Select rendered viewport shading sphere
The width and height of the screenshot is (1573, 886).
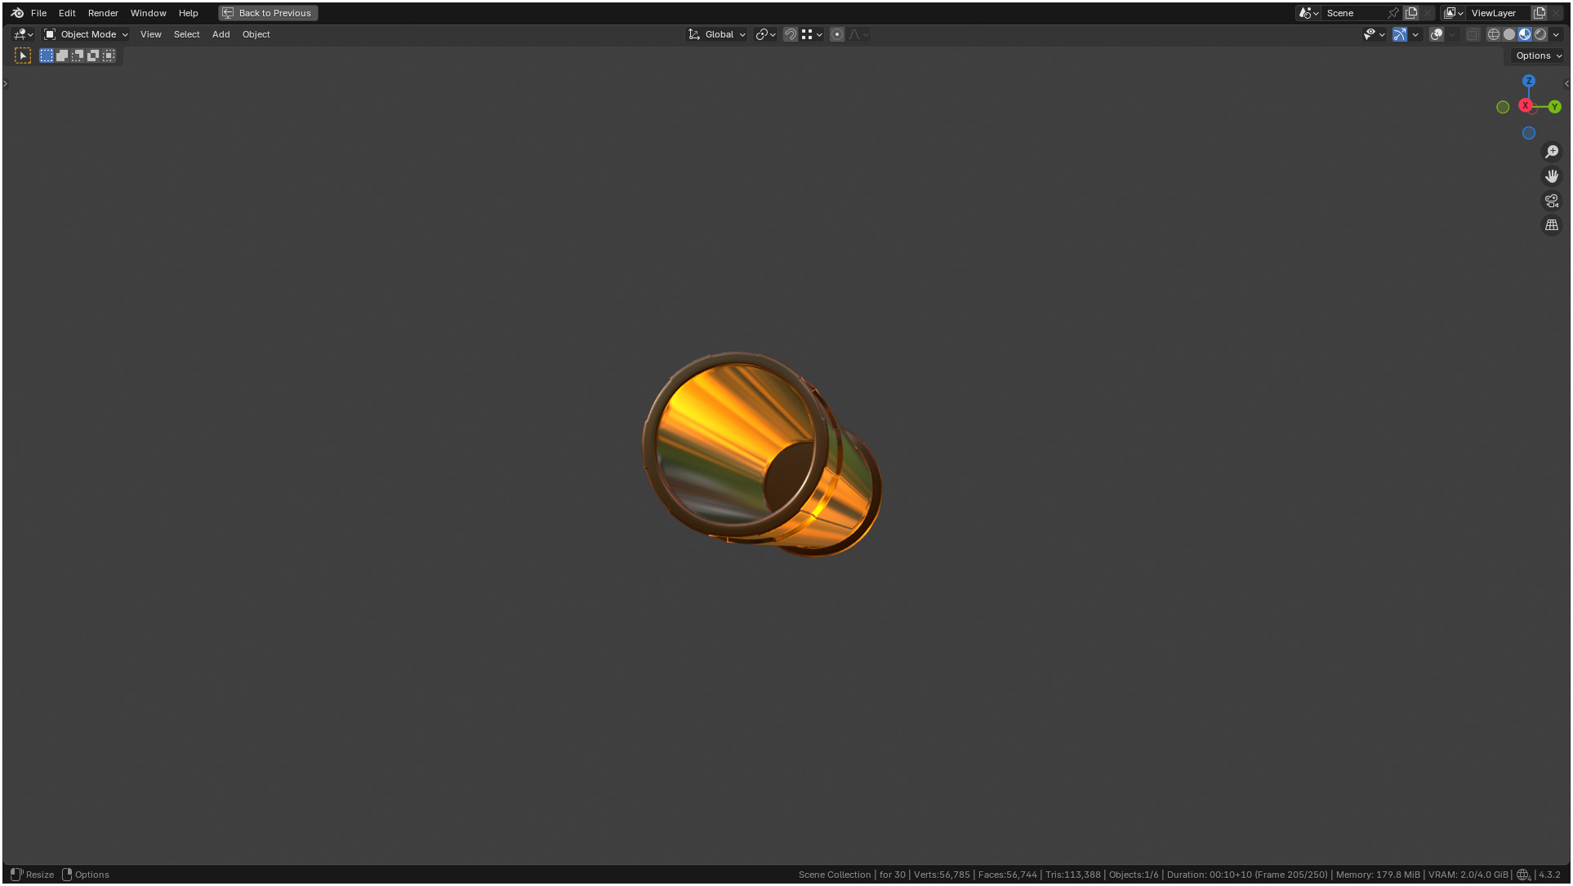1540,34
